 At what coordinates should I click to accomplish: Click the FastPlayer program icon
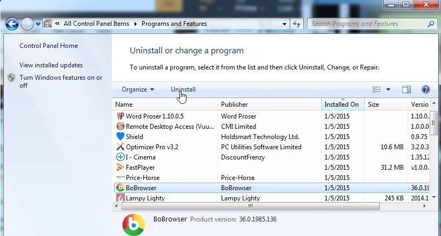tap(121, 168)
